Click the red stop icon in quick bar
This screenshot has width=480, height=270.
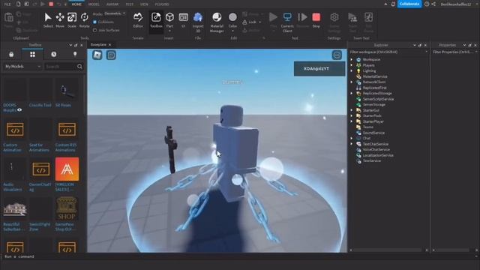pyautogui.click(x=51, y=4)
